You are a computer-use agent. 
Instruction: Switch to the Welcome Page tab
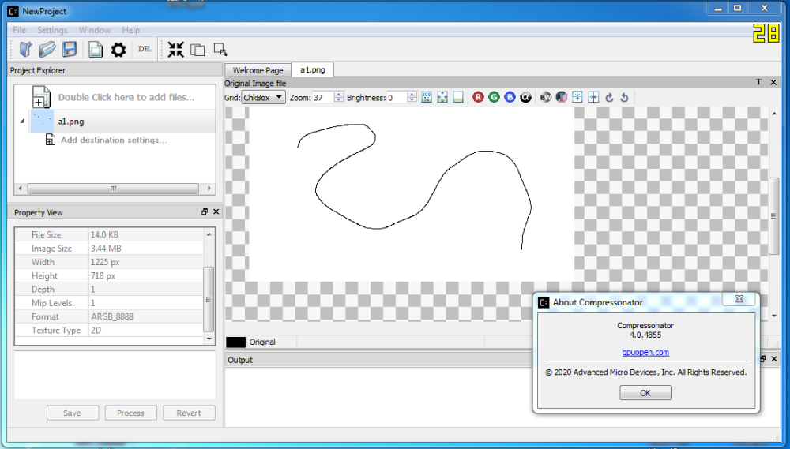[258, 70]
